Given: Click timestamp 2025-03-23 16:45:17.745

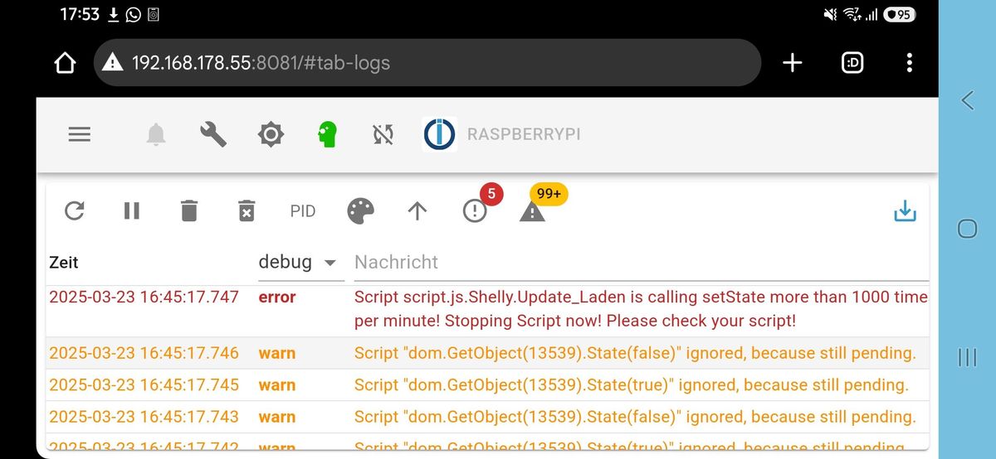Looking at the screenshot, I should pos(144,384).
